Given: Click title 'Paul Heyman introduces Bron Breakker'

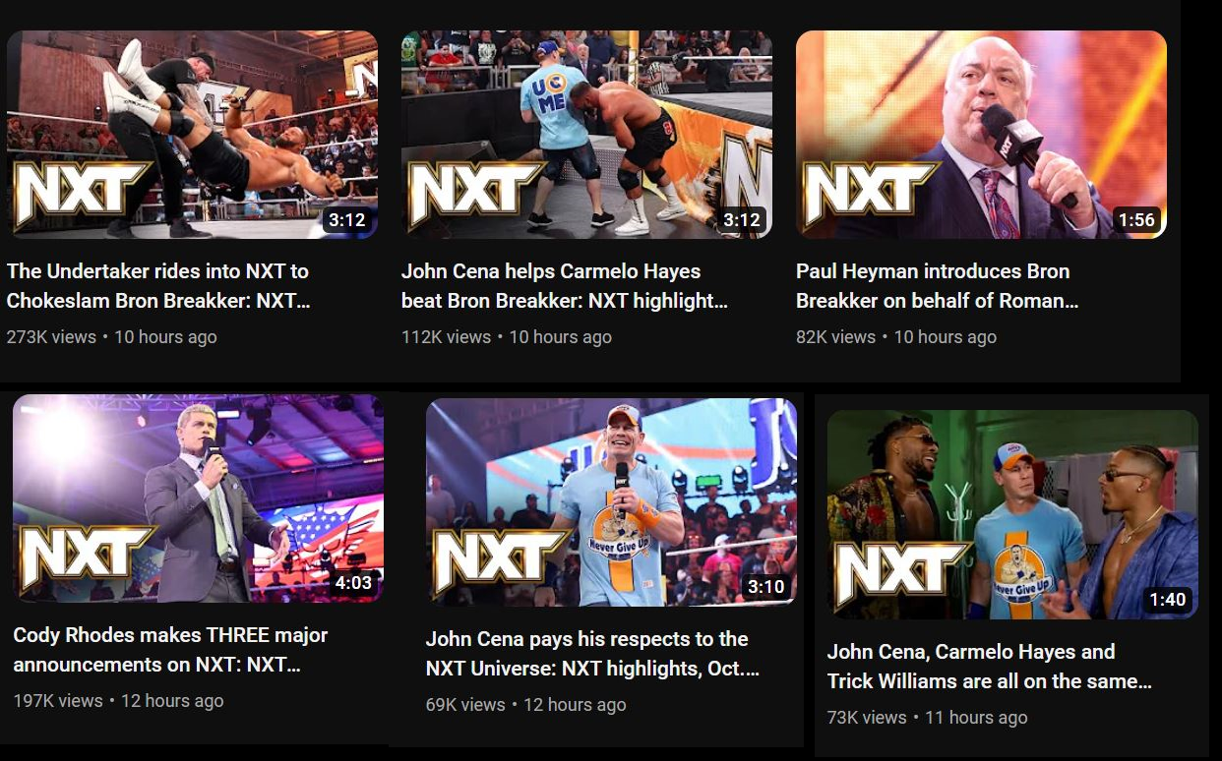Looking at the screenshot, I should point(938,286).
